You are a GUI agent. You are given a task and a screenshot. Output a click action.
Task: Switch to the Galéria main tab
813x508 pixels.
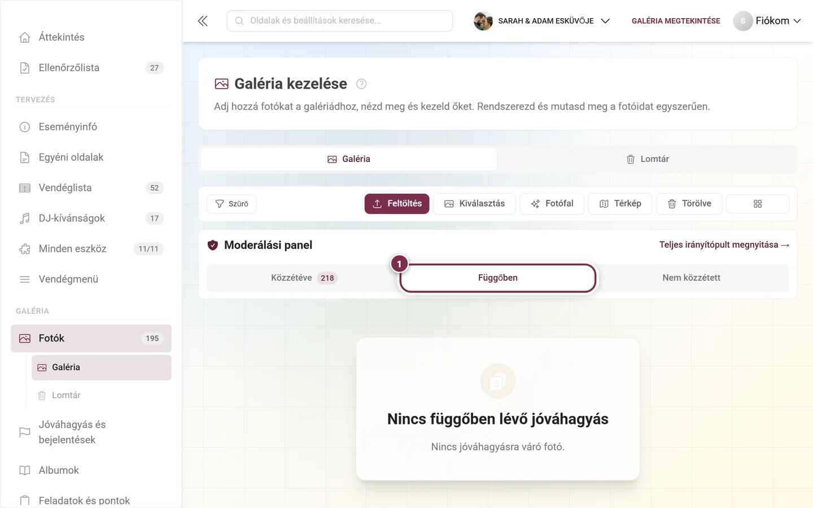coord(348,159)
